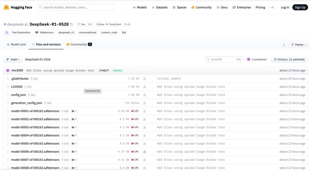Open the deepseek-ai organization link
The width and height of the screenshot is (310, 170).
pyautogui.click(x=17, y=24)
